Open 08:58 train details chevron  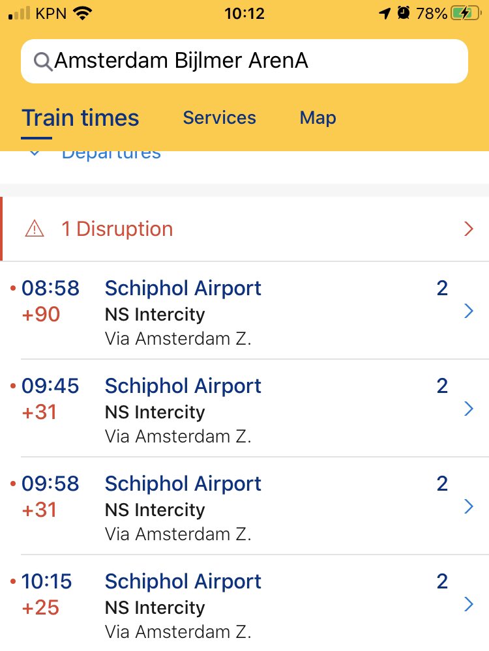[469, 311]
